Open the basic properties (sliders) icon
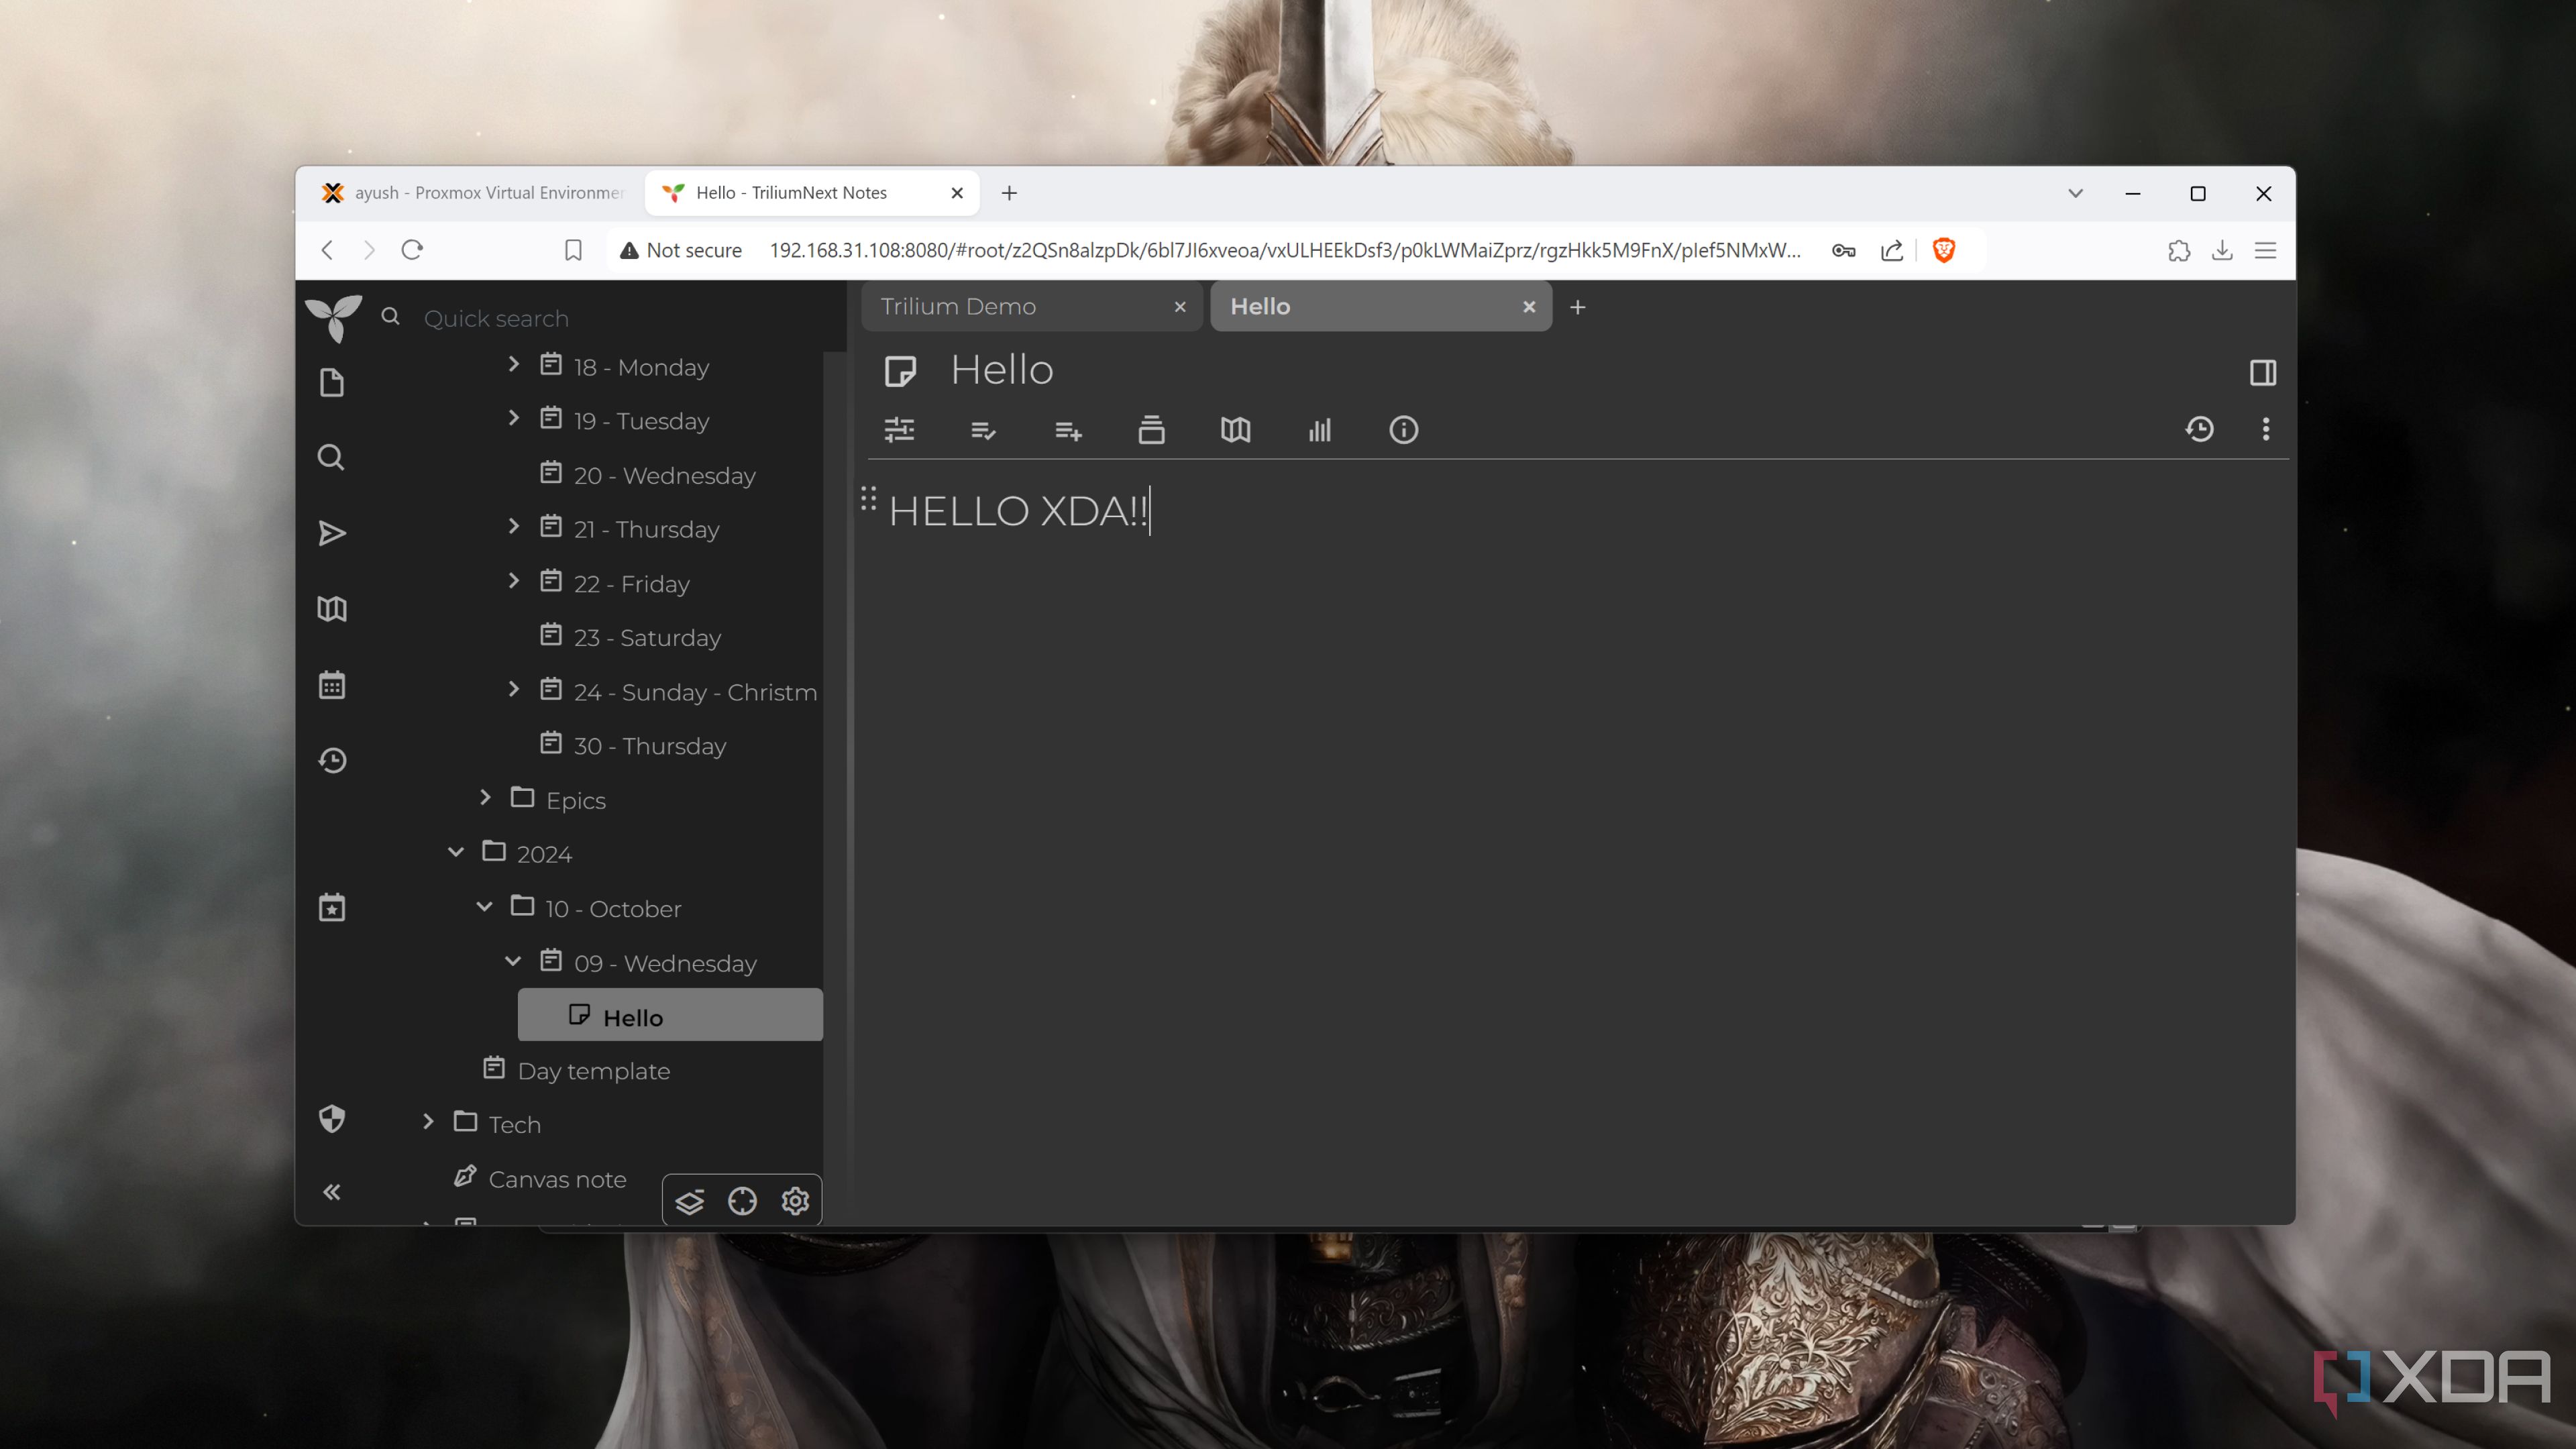 tap(899, 430)
